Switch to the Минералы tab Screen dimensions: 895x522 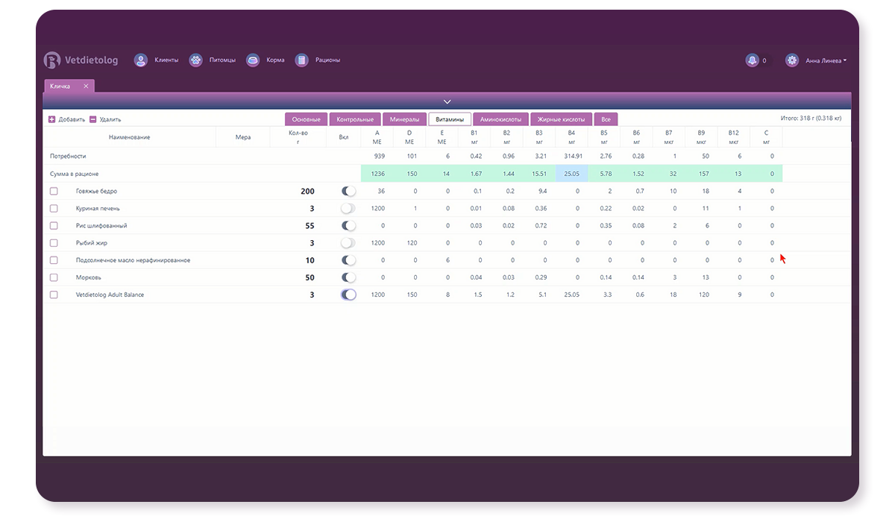click(404, 119)
